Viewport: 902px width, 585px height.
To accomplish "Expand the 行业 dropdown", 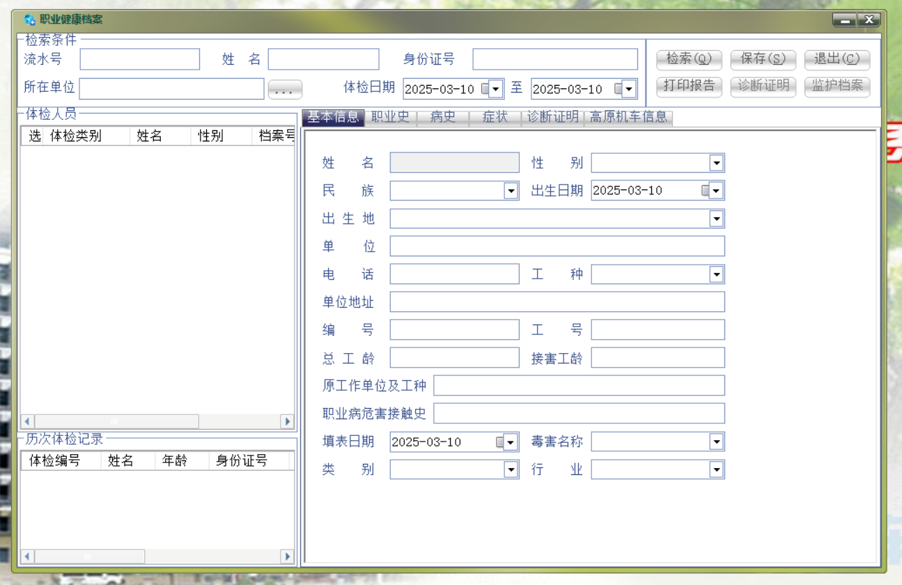I will pos(716,469).
